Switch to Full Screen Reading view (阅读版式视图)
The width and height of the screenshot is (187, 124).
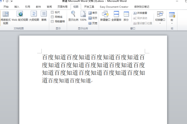pyautogui.click(x=6, y=18)
